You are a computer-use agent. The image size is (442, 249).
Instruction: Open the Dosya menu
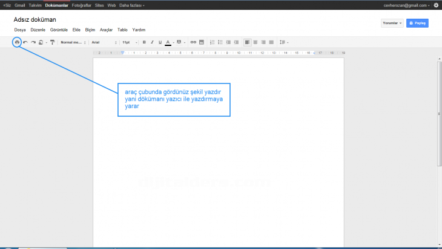(x=19, y=29)
